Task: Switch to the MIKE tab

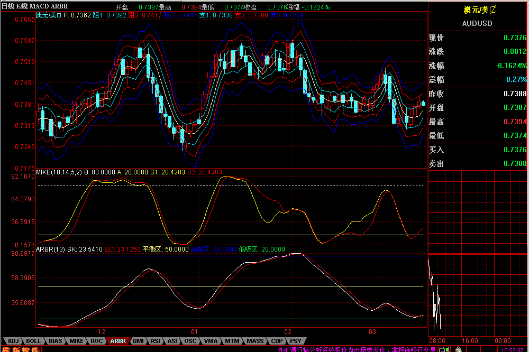Action: tap(77, 341)
